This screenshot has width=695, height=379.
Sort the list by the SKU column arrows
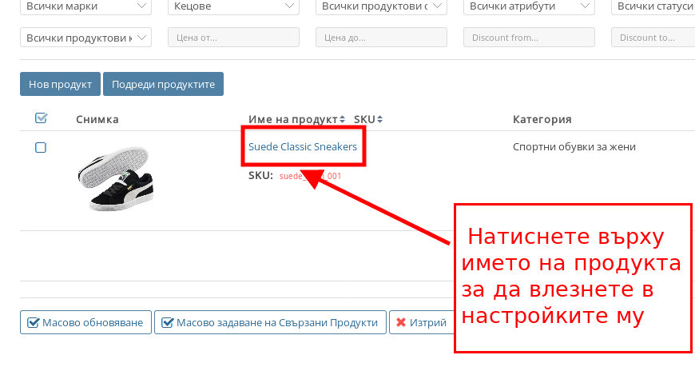click(x=380, y=119)
